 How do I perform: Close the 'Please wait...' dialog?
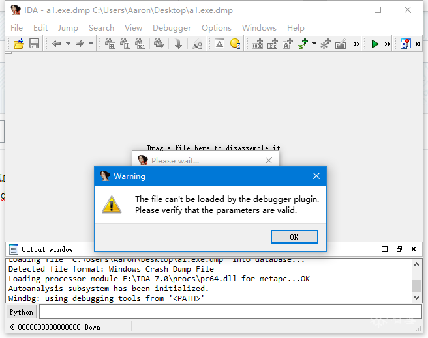269,160
